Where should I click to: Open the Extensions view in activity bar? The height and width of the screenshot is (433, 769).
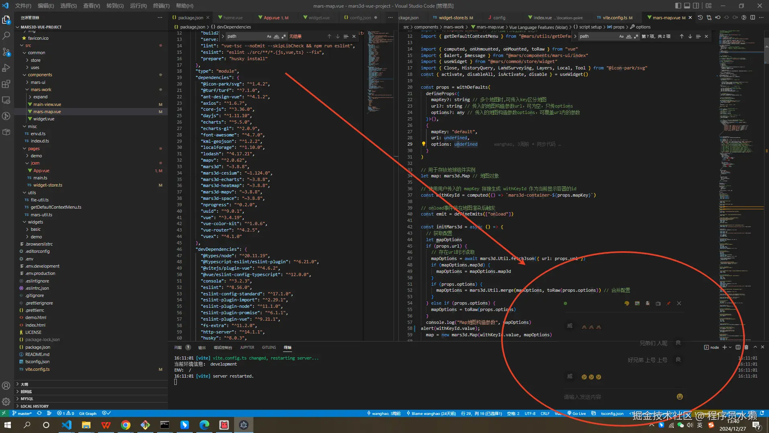(6, 84)
